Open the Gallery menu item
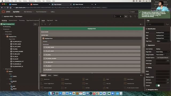 (53, 12)
